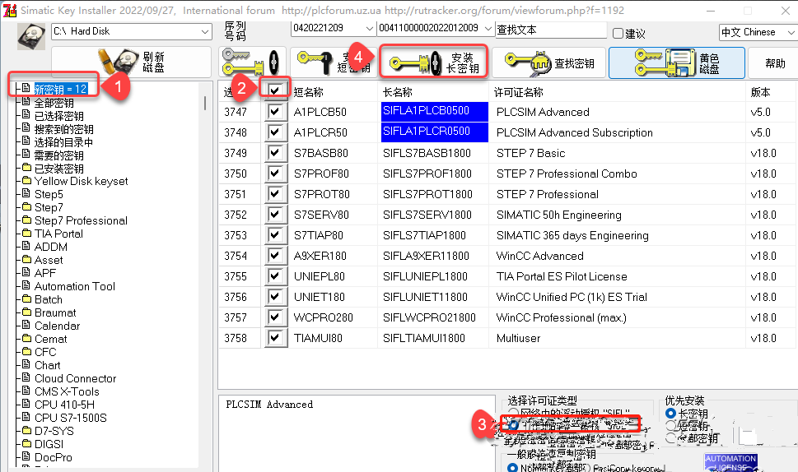Select the ADDM tree item
The height and width of the screenshot is (472, 798).
pyautogui.click(x=51, y=247)
